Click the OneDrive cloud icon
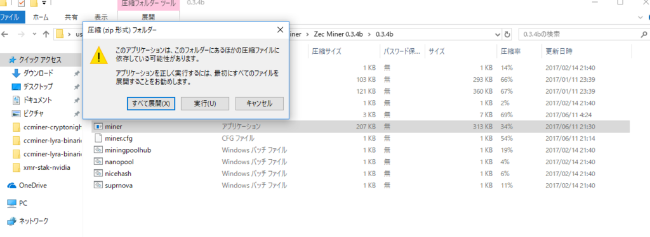The width and height of the screenshot is (650, 237). [x=11, y=185]
